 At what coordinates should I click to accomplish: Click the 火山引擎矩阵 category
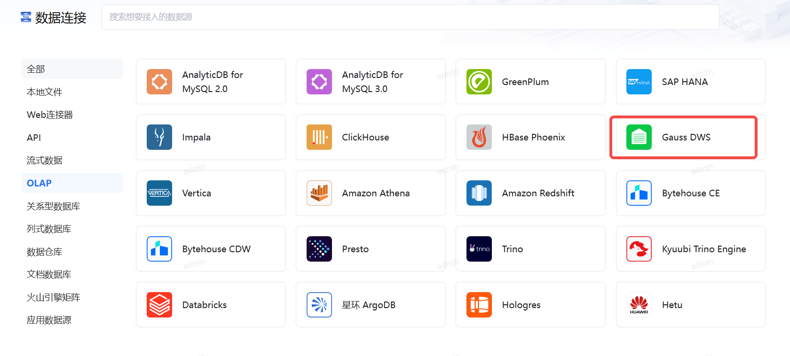click(x=53, y=297)
